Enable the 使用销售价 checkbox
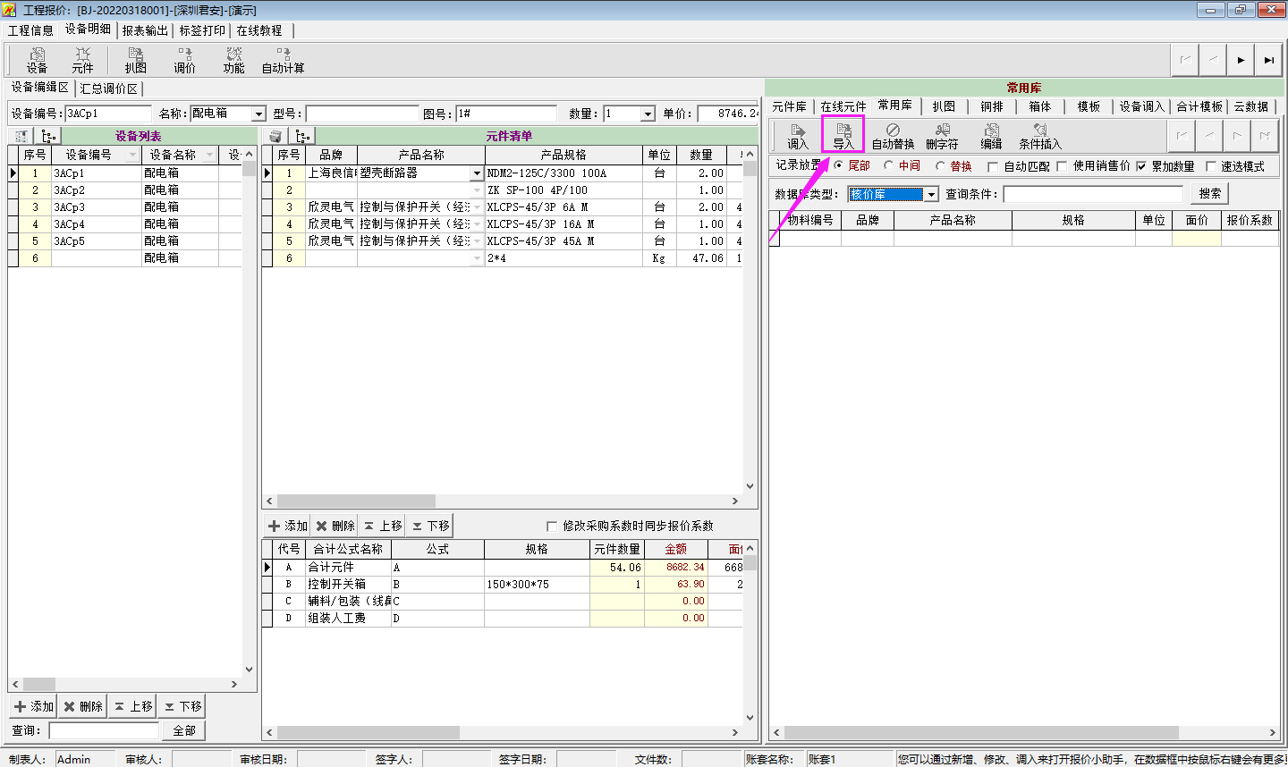This screenshot has width=1288, height=767. [x=1062, y=166]
